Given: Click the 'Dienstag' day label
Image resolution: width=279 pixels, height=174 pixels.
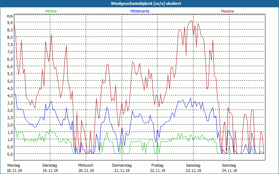Looking at the screenshot, I should [50, 166].
